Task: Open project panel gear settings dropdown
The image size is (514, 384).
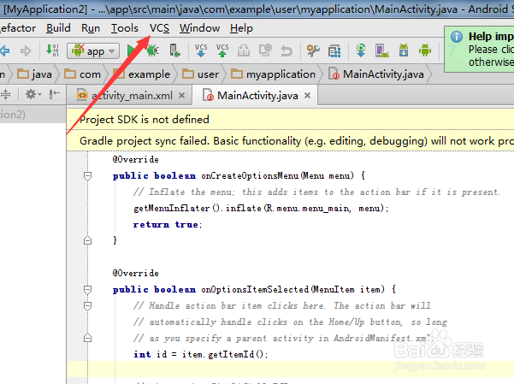Action: pos(33,95)
